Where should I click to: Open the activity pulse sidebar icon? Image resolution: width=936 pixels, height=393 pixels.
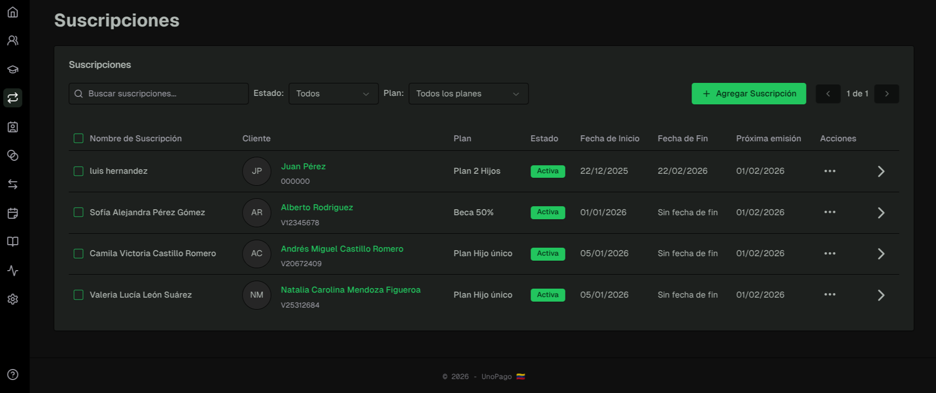[x=13, y=271]
